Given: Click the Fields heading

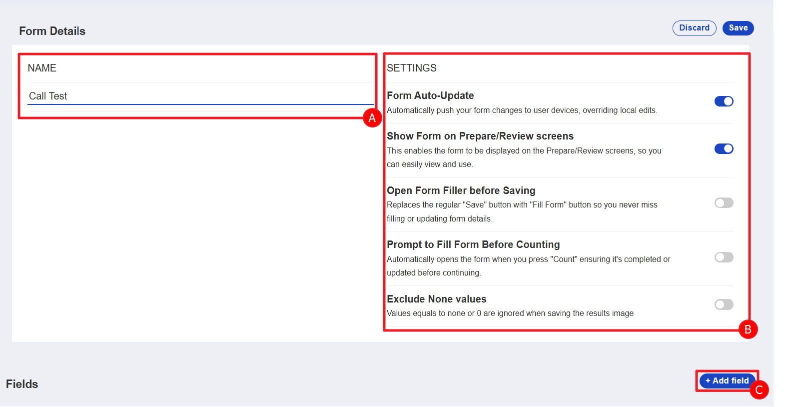Looking at the screenshot, I should [x=22, y=384].
